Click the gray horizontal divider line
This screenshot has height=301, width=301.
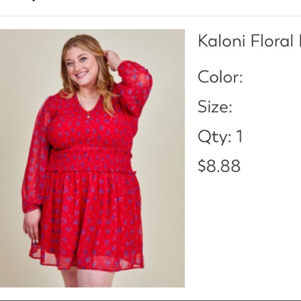click(150, 16)
